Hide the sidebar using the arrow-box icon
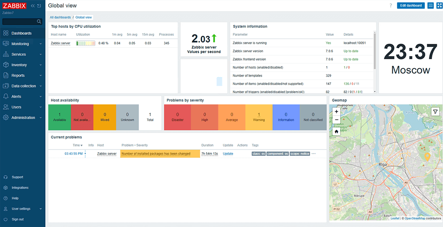This screenshot has width=443, height=227. [x=39, y=6]
